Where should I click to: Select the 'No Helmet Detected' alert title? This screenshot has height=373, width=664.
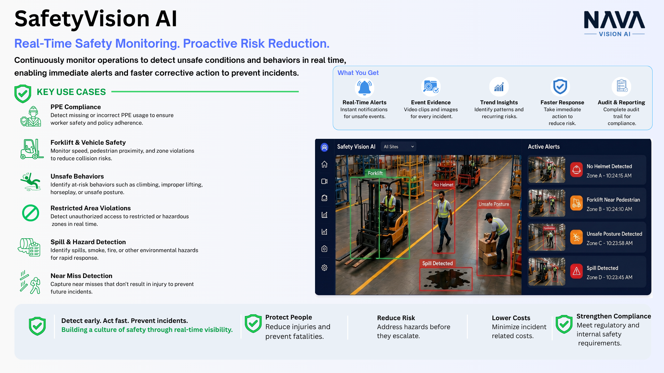(x=609, y=166)
